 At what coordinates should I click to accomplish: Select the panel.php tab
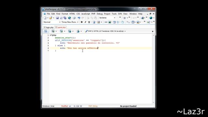[x=61, y=27]
